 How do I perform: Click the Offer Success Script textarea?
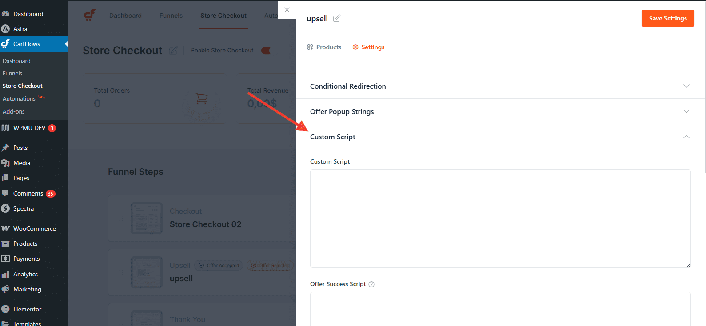click(x=500, y=309)
